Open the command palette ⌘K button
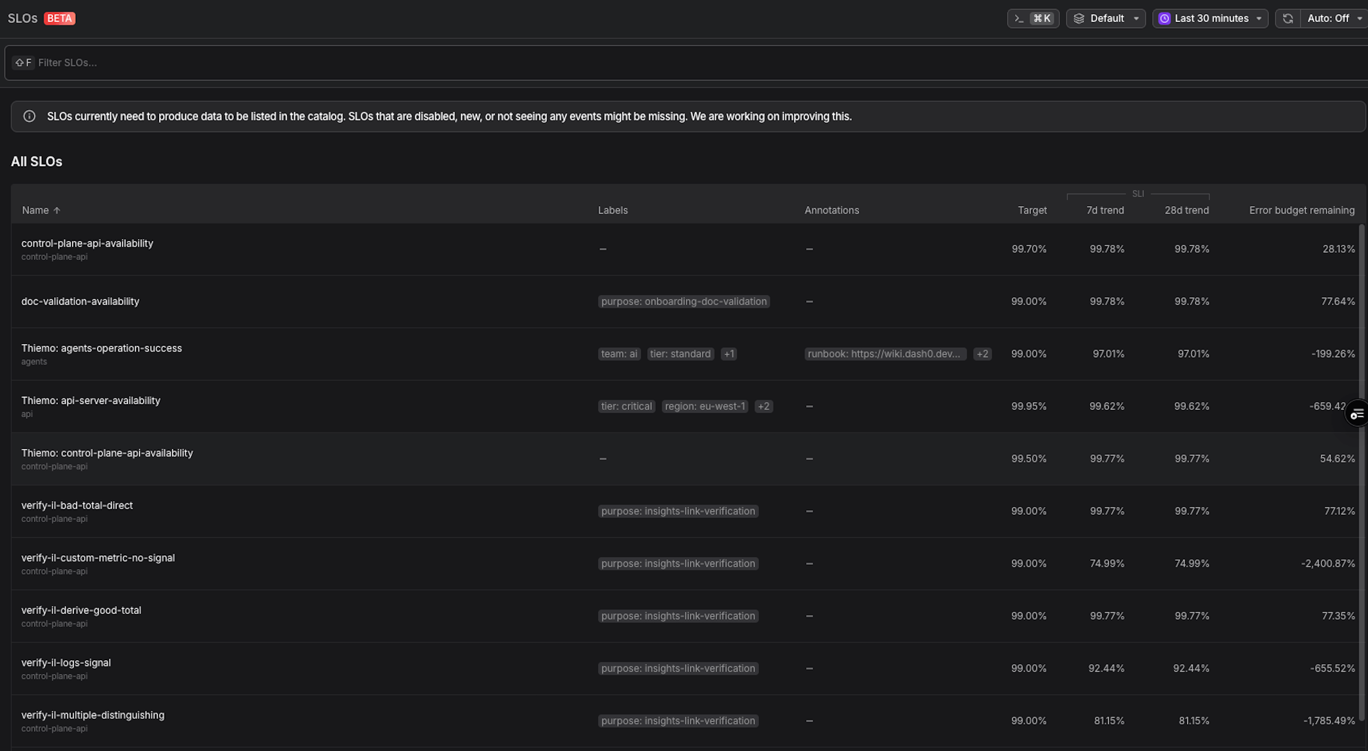The height and width of the screenshot is (751, 1368). click(1033, 19)
